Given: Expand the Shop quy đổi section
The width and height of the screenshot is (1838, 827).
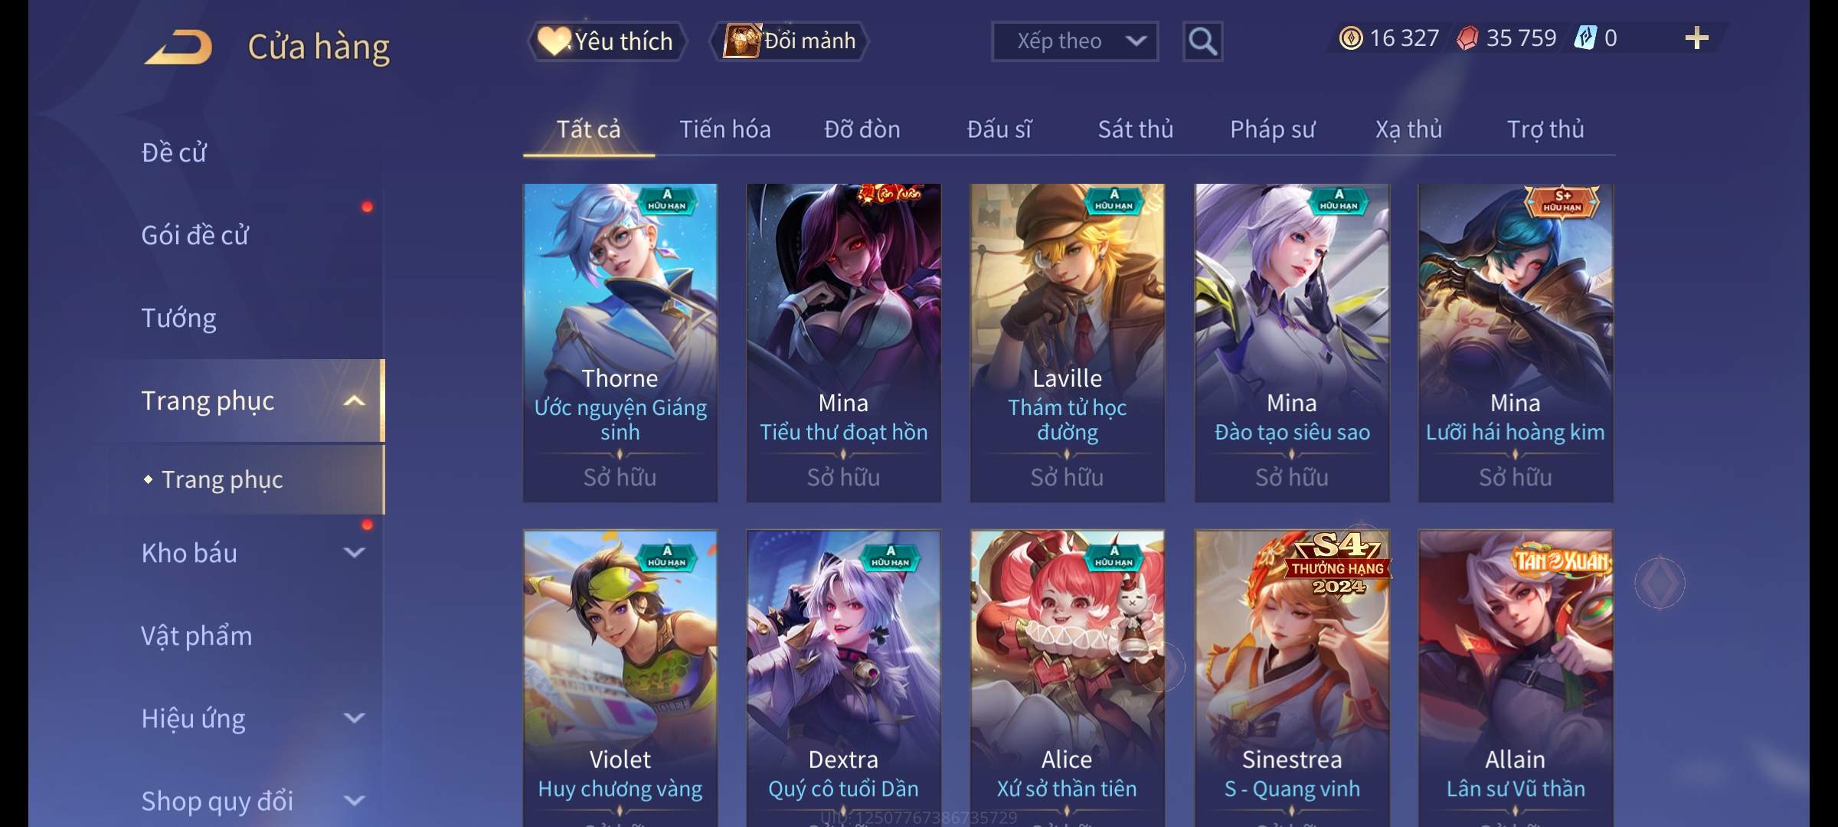Looking at the screenshot, I should [354, 801].
